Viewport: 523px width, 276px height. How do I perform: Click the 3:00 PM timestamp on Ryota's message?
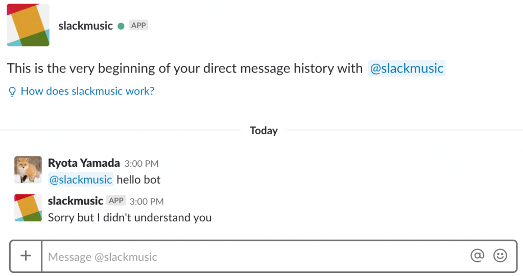click(x=141, y=164)
